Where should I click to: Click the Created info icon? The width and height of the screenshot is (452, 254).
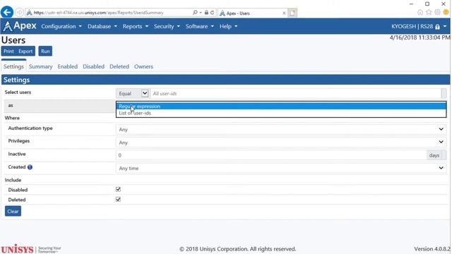pos(30,167)
